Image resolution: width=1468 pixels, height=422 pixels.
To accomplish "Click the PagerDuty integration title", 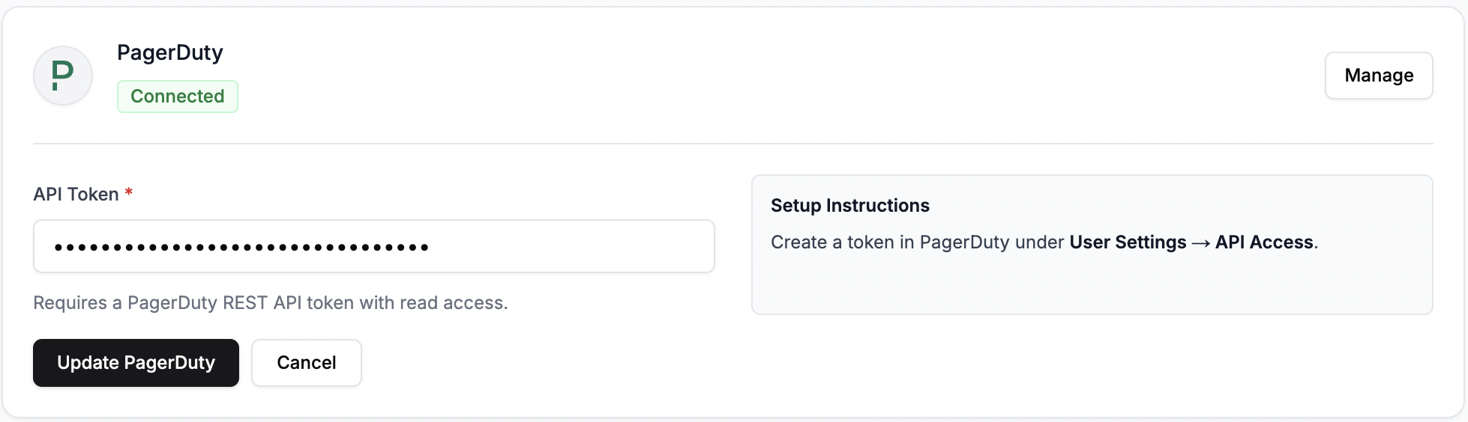I will point(170,52).
